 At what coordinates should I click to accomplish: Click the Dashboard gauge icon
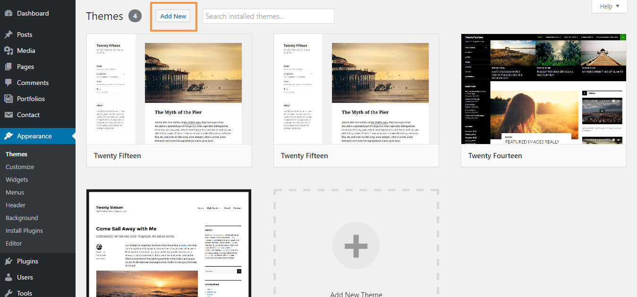8,13
